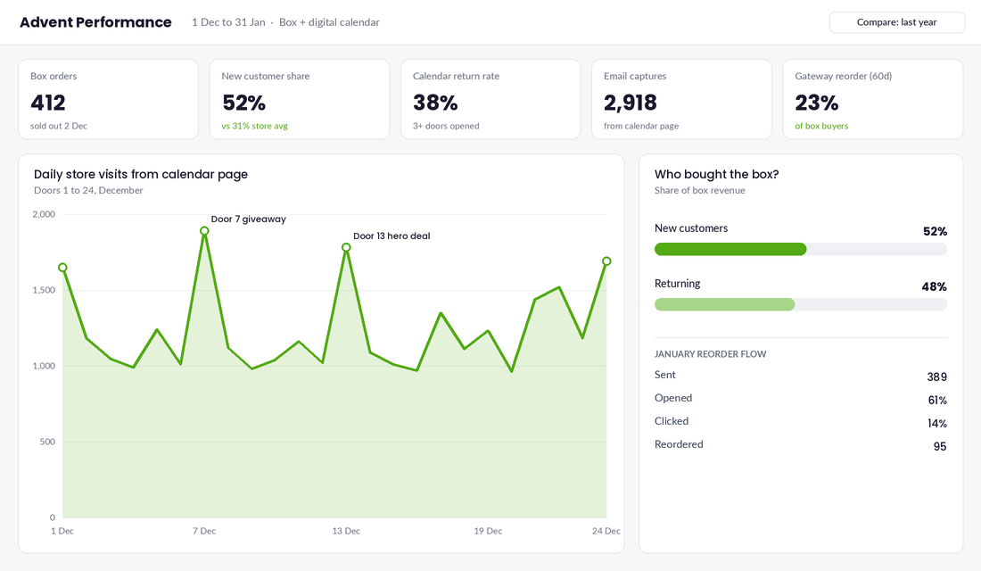Click the '1 Dec' x-axis label
The width and height of the screenshot is (981, 571).
click(62, 531)
